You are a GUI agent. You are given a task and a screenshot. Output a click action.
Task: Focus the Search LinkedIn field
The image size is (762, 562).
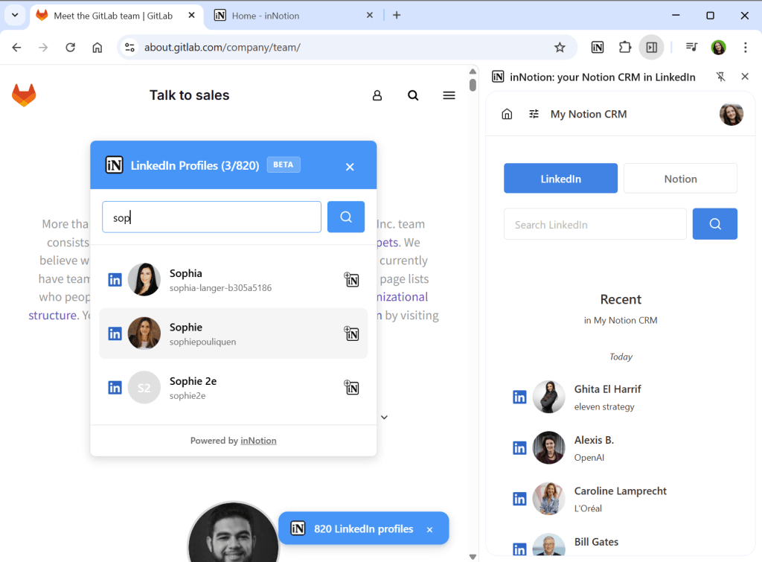pos(595,224)
